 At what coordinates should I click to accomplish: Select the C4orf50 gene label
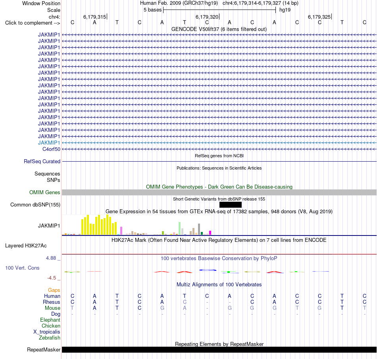(x=51, y=149)
